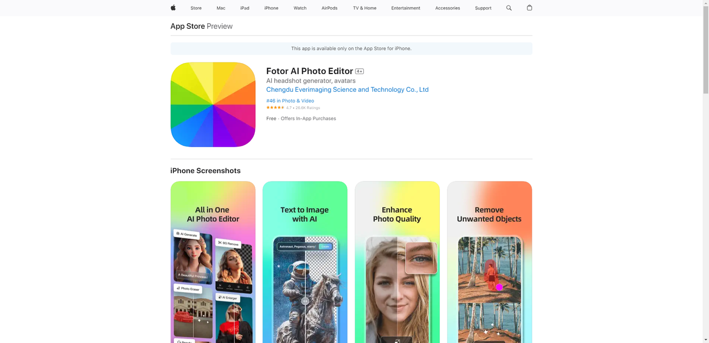This screenshot has width=709, height=343.
Task: Open the TV & Home menu
Action: [x=364, y=8]
